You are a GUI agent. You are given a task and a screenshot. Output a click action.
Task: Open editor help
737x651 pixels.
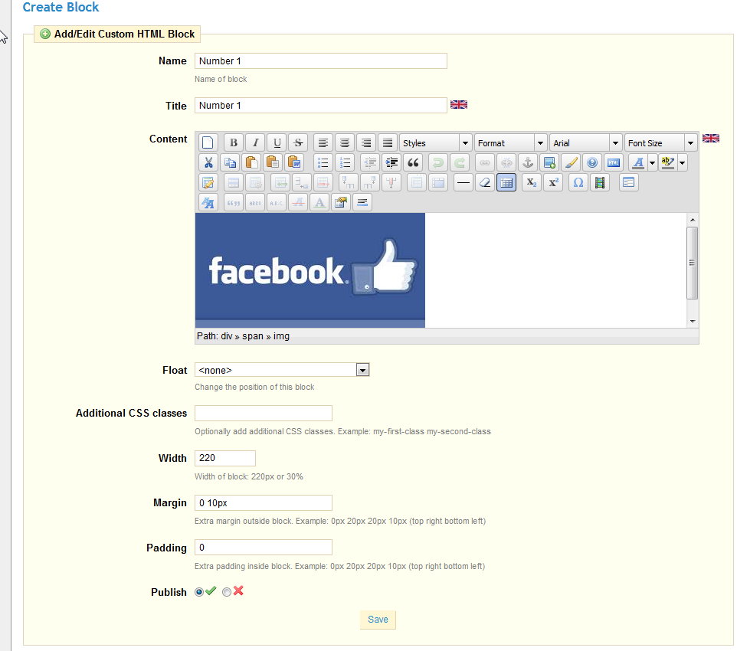point(592,162)
